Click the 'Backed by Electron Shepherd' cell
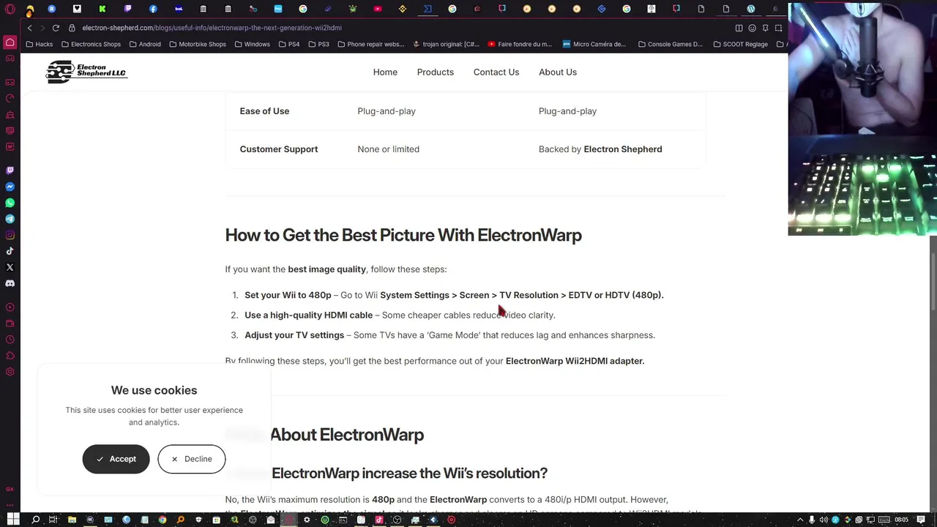 (600, 149)
